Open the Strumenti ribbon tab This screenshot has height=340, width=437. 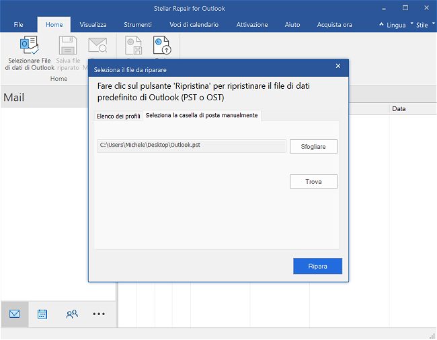point(138,24)
